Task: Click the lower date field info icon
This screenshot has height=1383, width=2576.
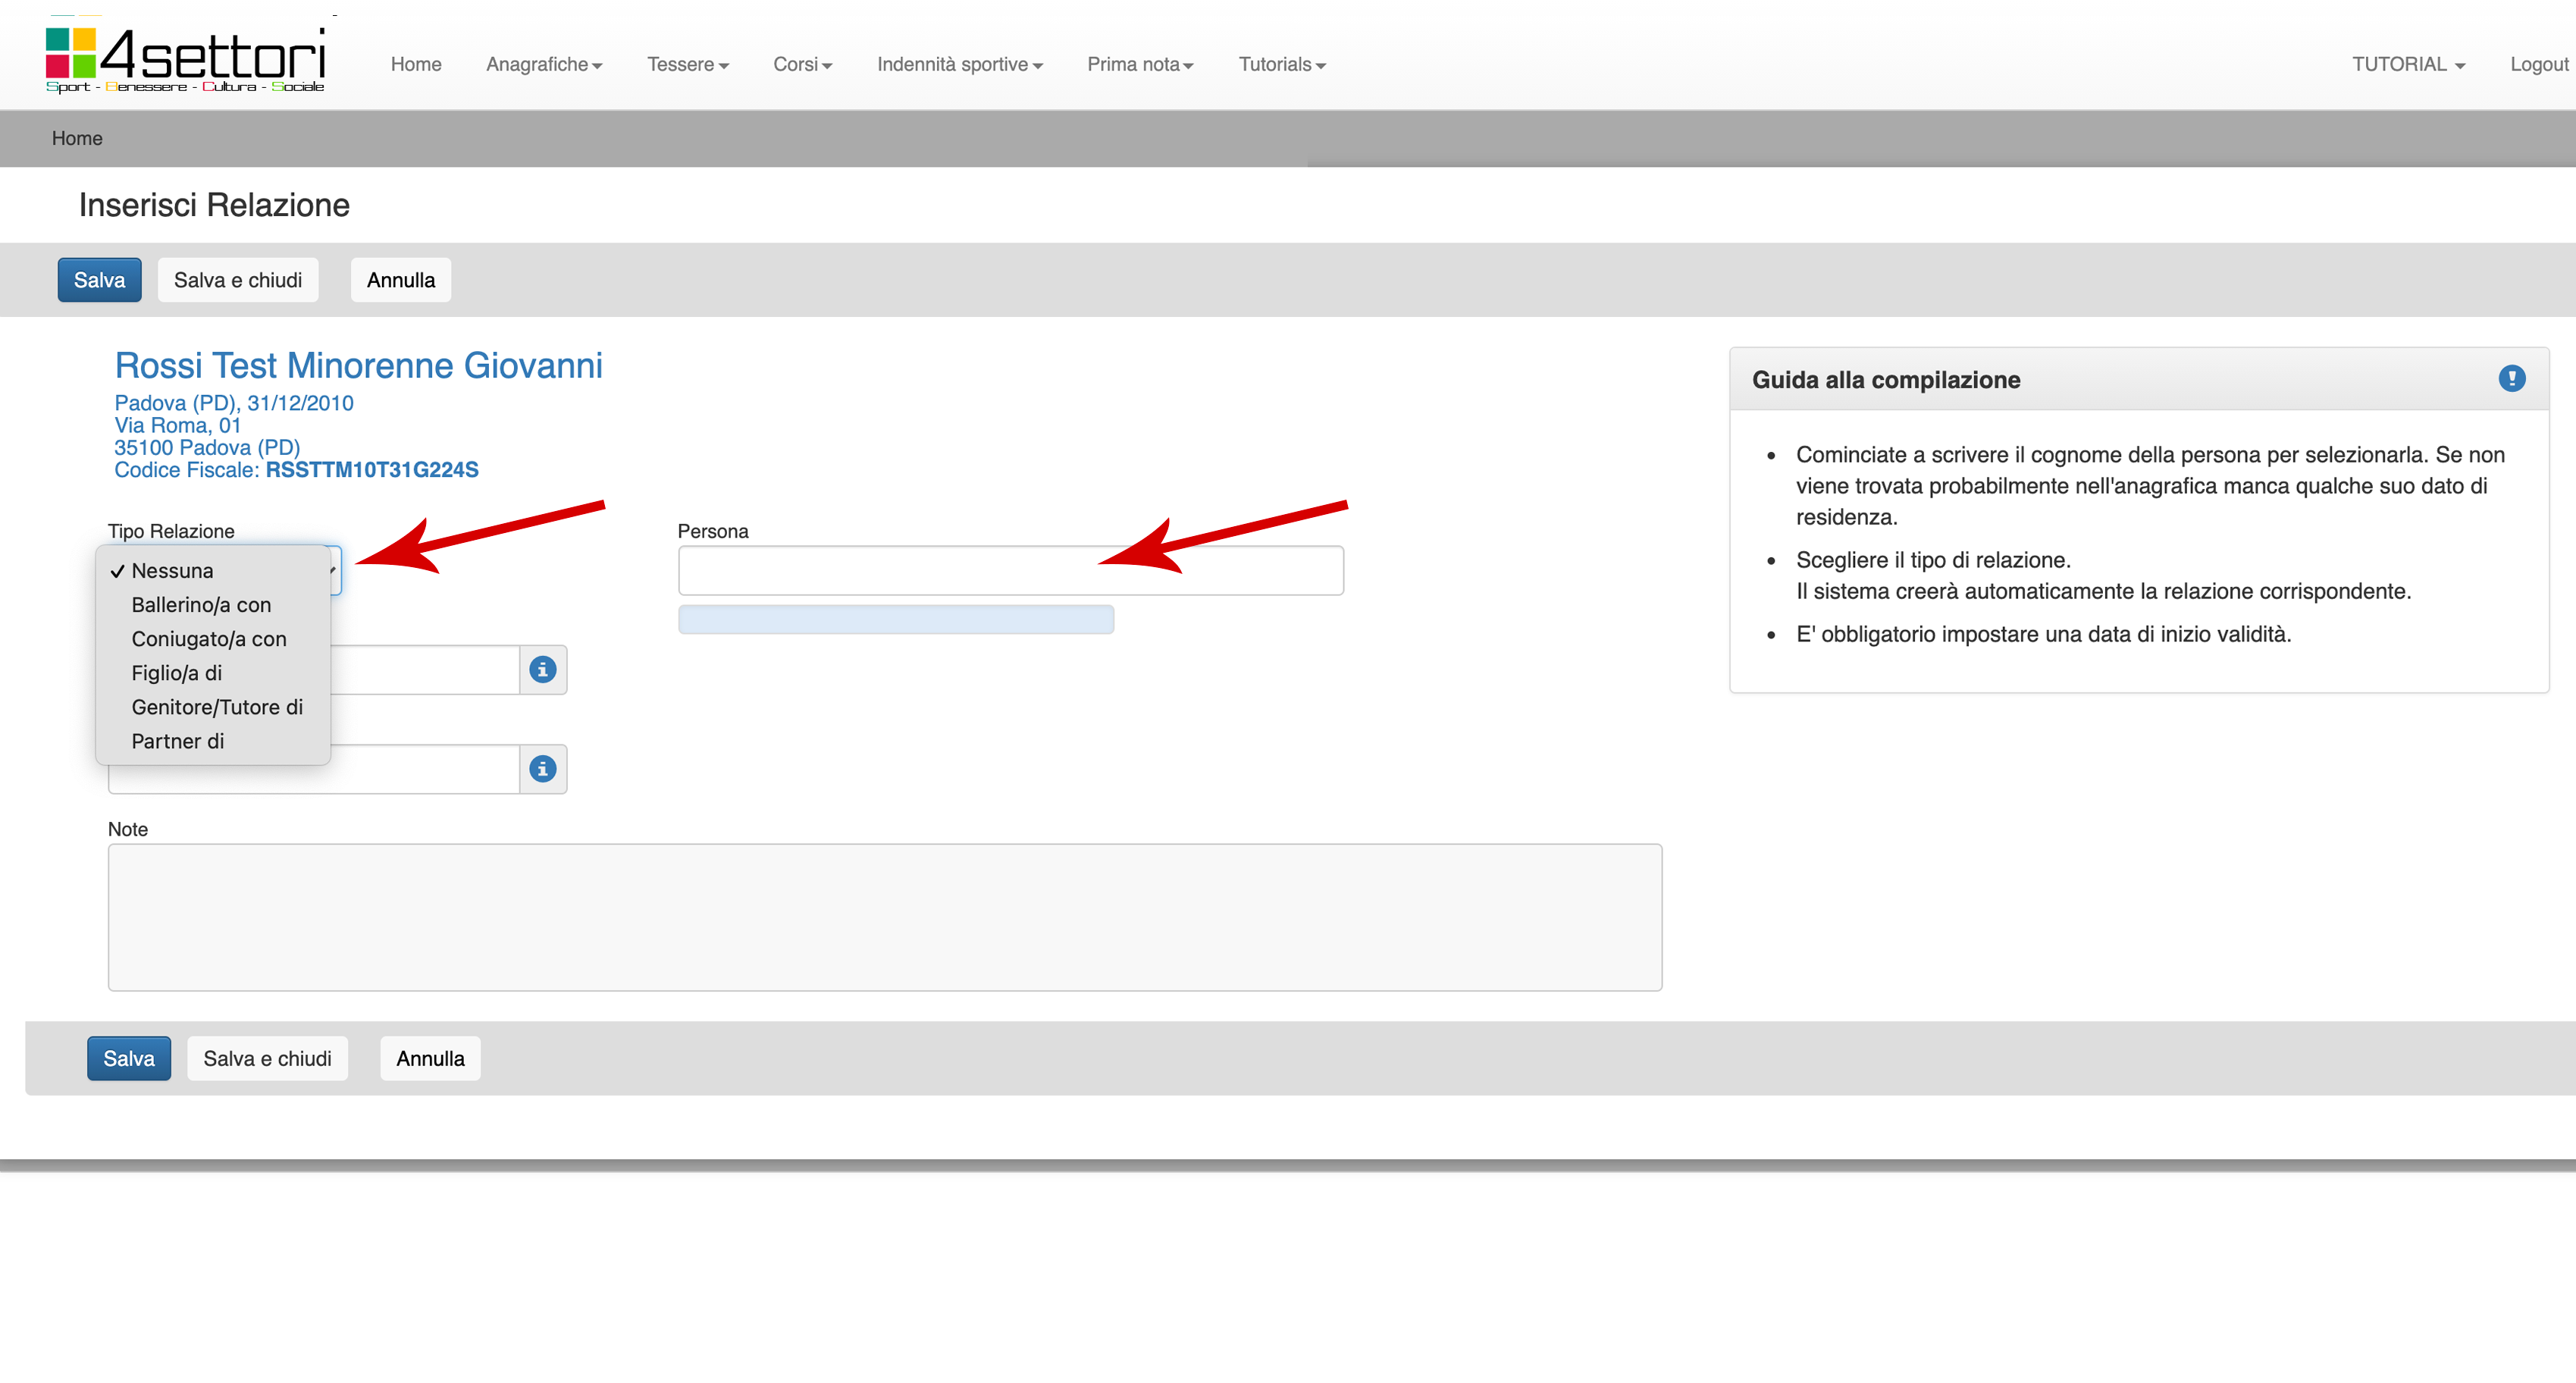Action: click(542, 769)
